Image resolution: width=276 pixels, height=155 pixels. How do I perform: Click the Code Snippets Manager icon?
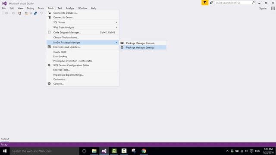(x=49, y=32)
